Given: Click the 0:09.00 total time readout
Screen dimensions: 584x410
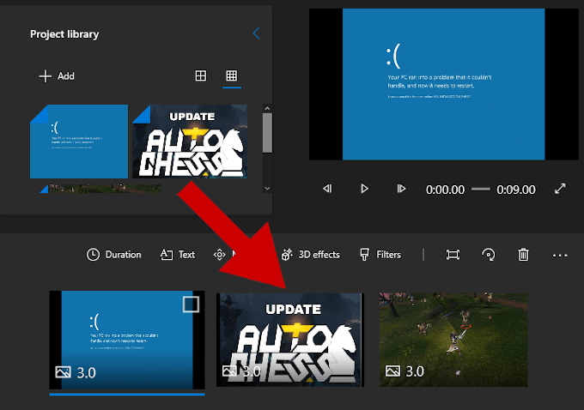Looking at the screenshot, I should click(x=516, y=190).
